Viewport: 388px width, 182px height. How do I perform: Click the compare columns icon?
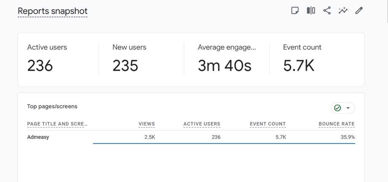tap(311, 11)
